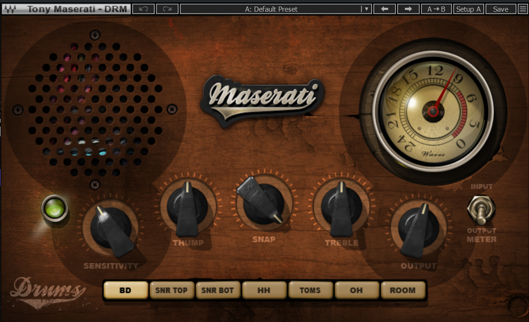The image size is (529, 322).
Task: Click the Save button
Action: pos(500,9)
